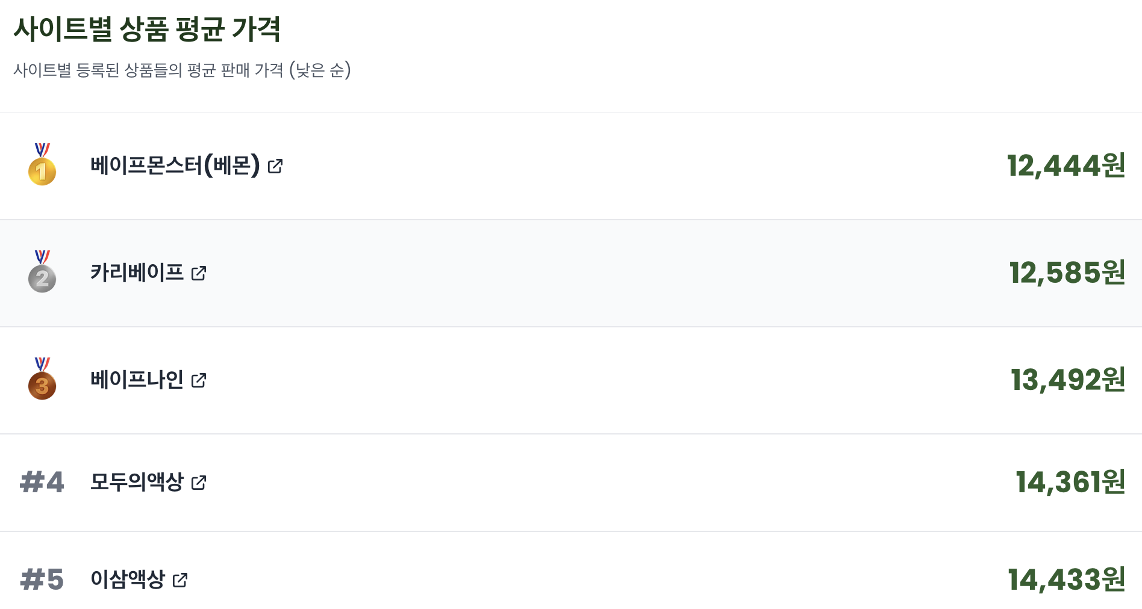Visit the 카리베이프 site link

click(x=137, y=273)
